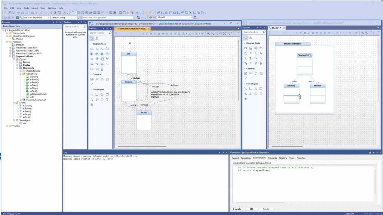This screenshot has width=383, height=215.
Task: Expand the Button class node
Action: click(17, 62)
